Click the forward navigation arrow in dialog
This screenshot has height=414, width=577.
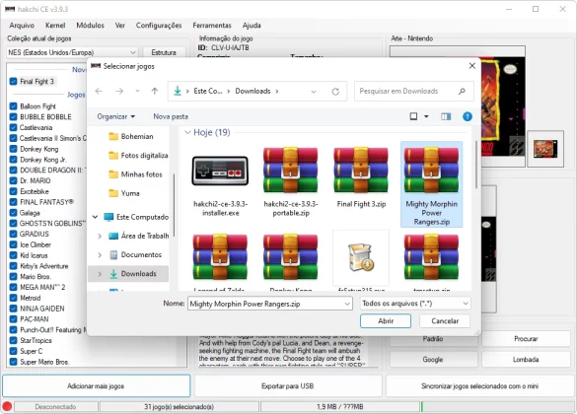tap(119, 91)
